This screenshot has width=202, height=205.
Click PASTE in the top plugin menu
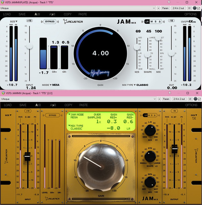pyautogui.click(x=83, y=14)
